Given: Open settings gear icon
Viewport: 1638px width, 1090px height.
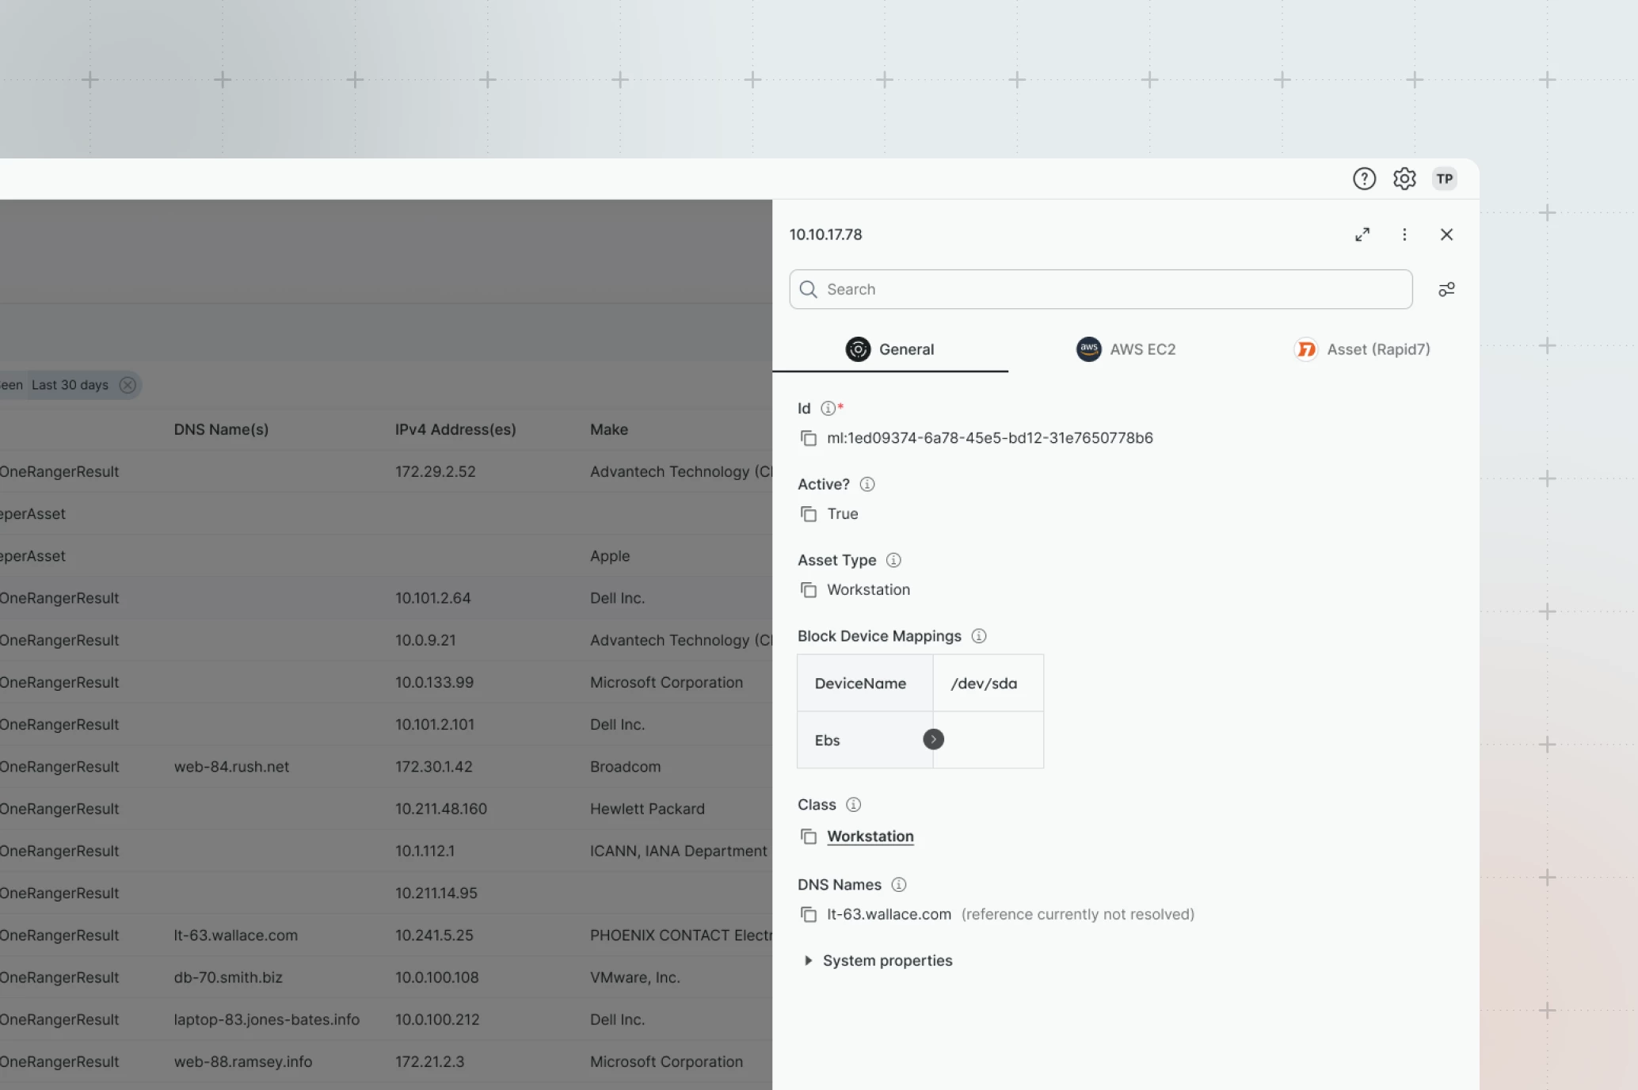Looking at the screenshot, I should pyautogui.click(x=1404, y=179).
